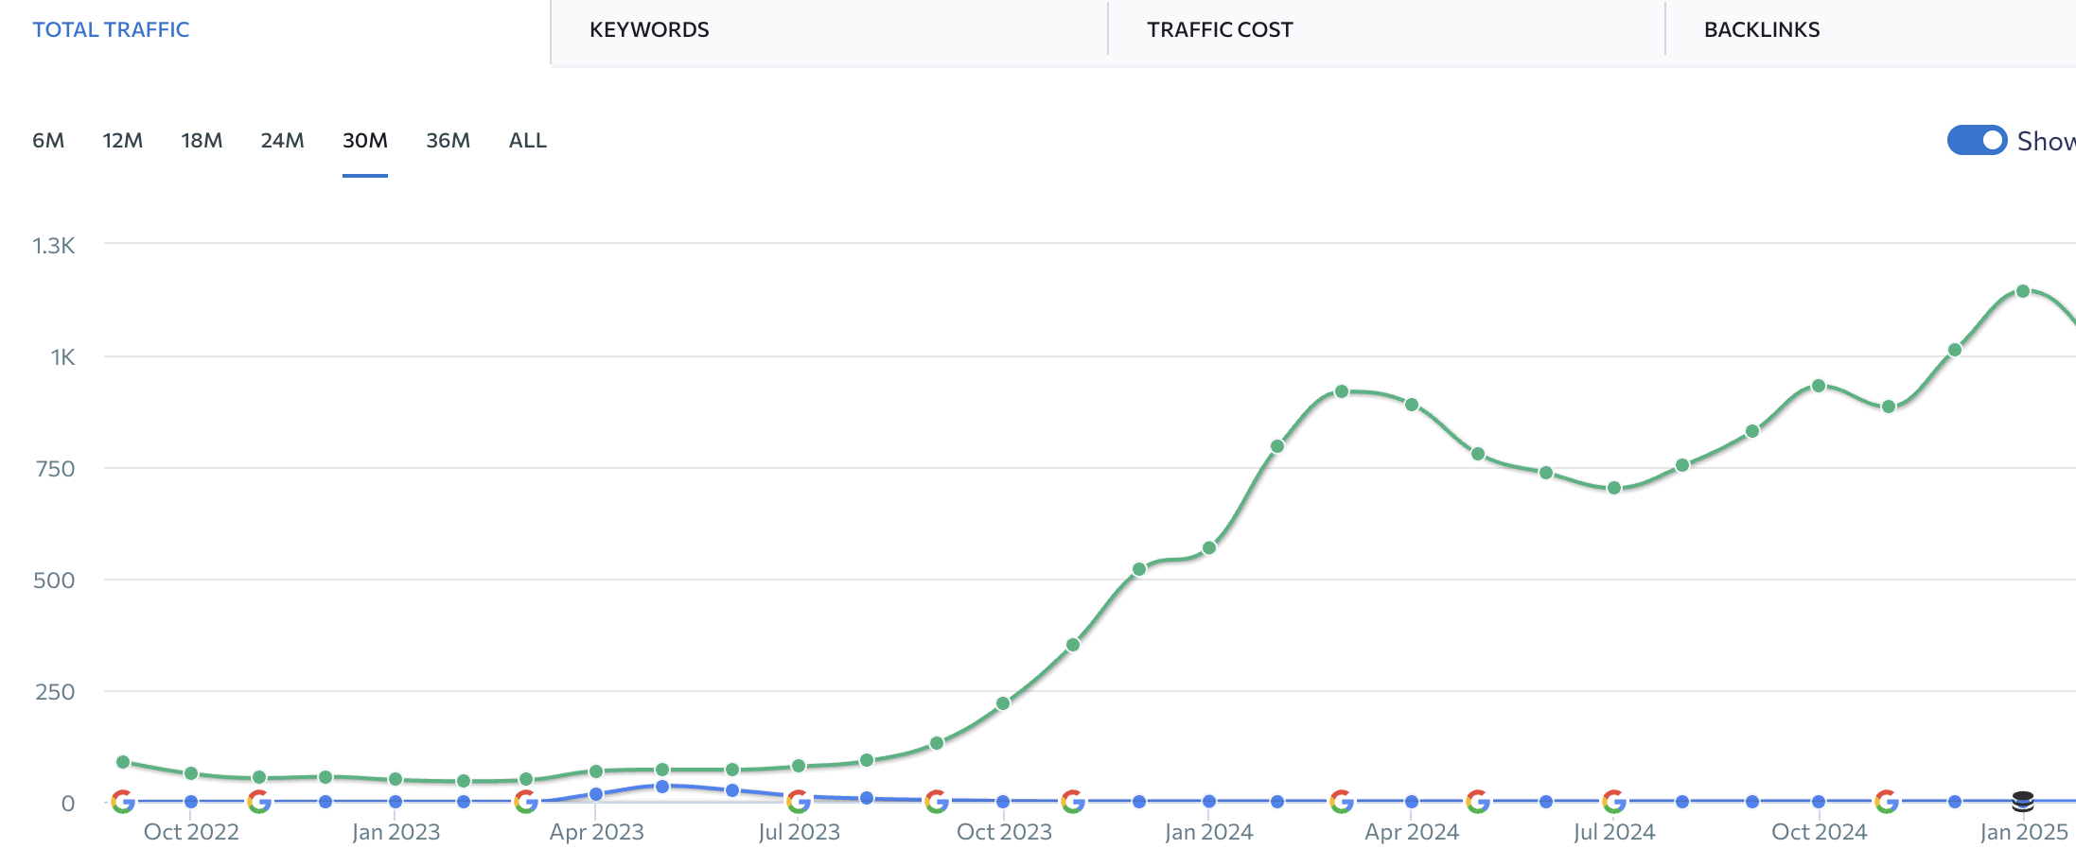
Task: Open the Keywords tab
Action: pyautogui.click(x=649, y=30)
